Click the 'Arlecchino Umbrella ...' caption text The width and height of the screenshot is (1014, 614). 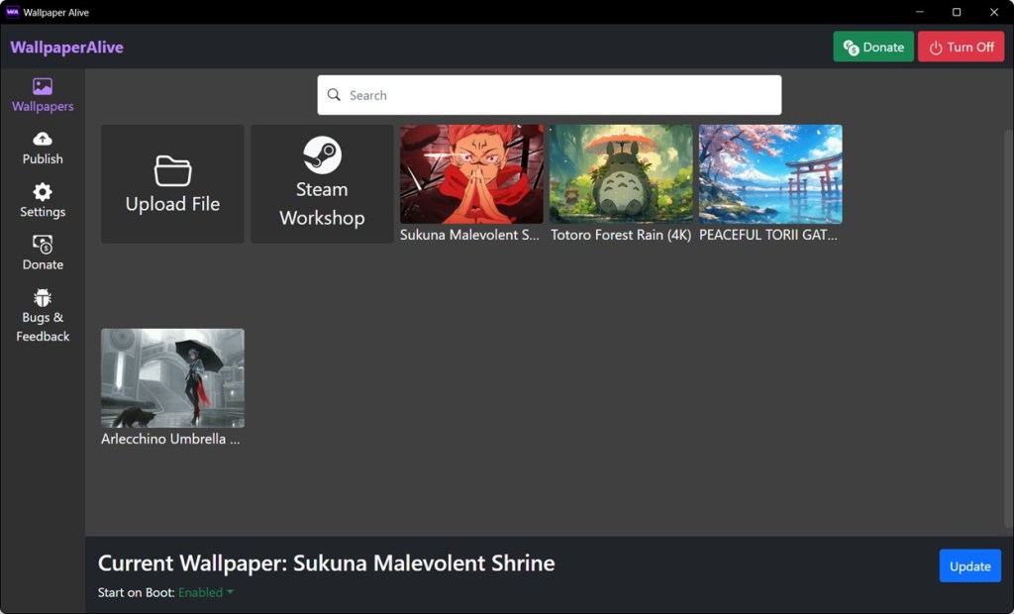point(170,439)
